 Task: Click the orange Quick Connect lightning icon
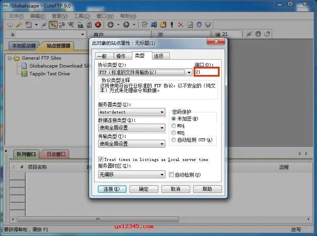53,25
